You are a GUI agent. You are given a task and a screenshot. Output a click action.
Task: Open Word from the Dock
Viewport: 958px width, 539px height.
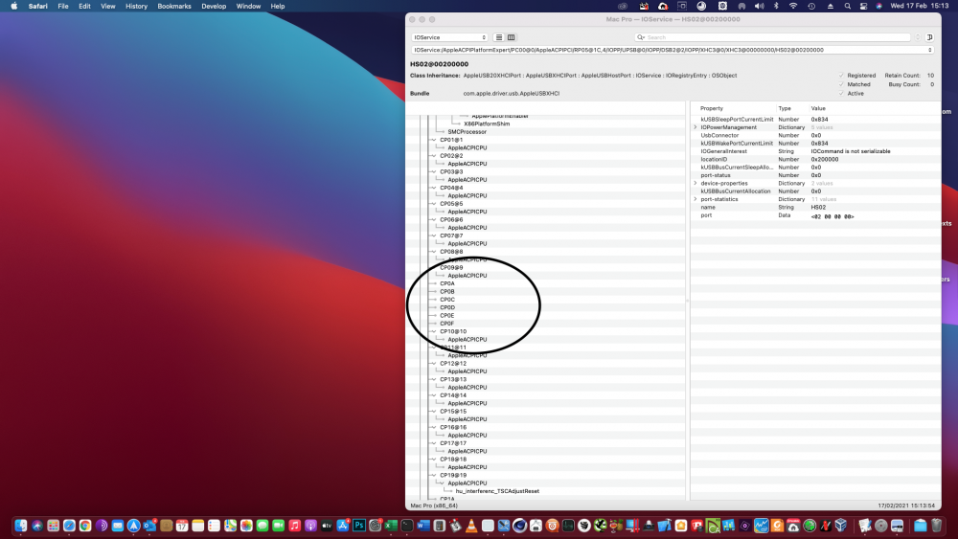pyautogui.click(x=423, y=526)
